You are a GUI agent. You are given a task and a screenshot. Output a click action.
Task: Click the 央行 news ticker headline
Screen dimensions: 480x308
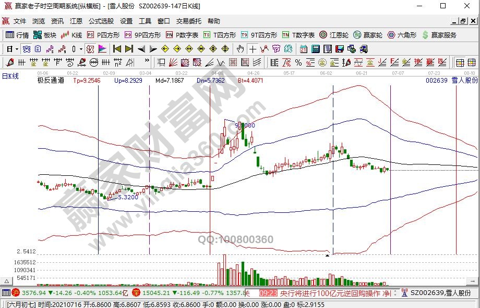[x=334, y=293]
